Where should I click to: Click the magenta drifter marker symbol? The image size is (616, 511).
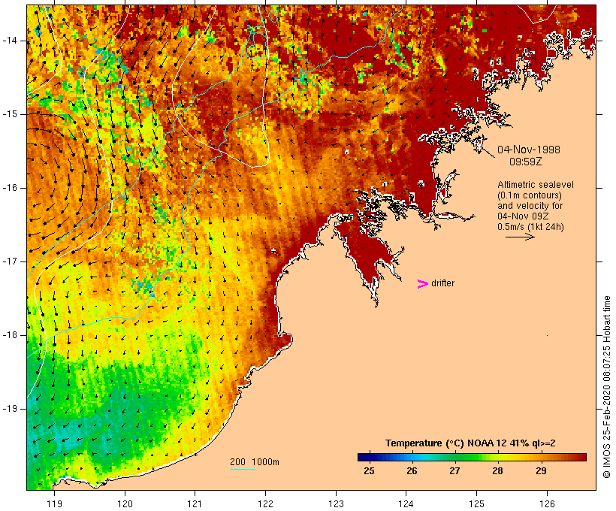click(422, 284)
